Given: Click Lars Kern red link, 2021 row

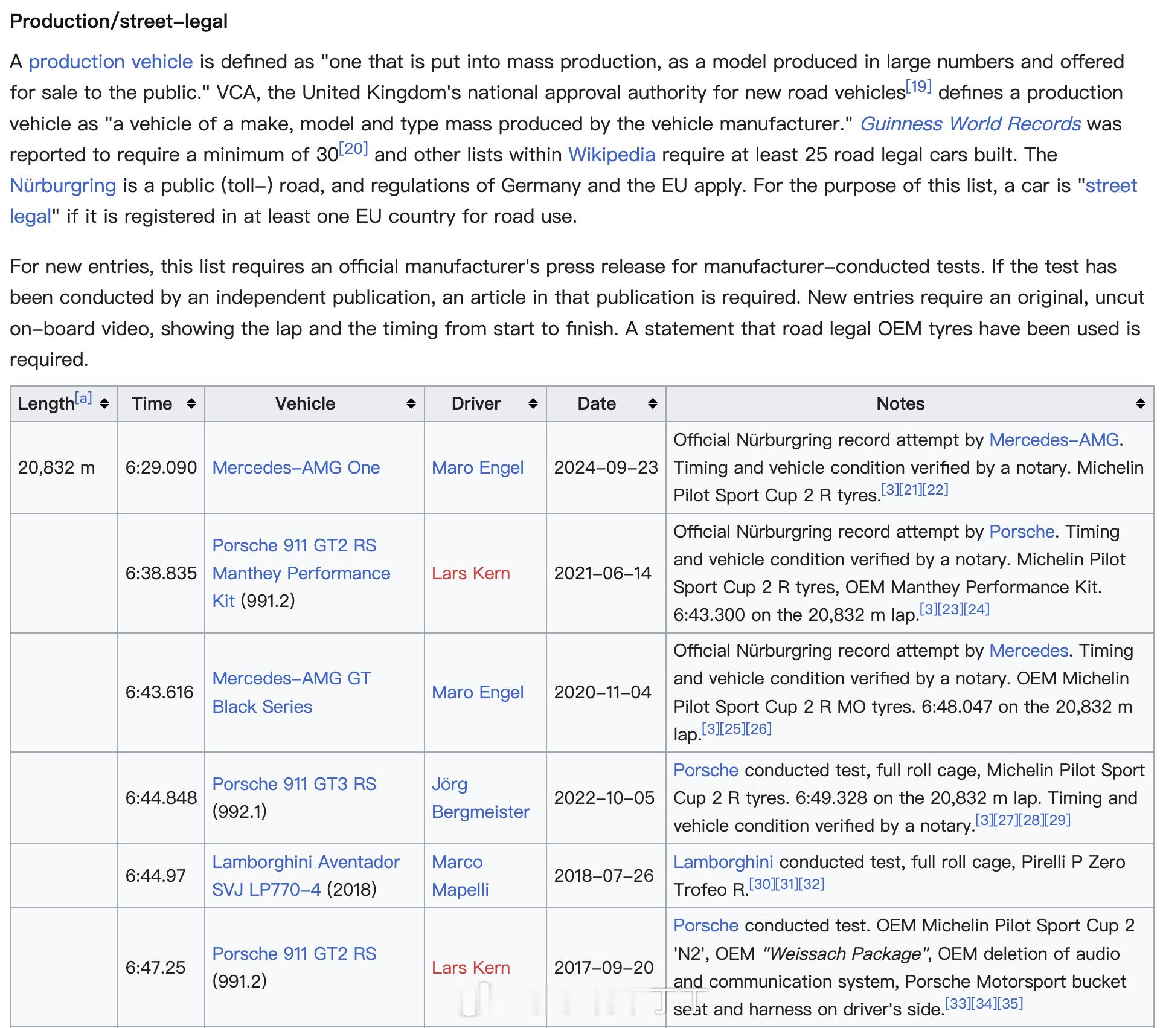Looking at the screenshot, I should point(470,573).
